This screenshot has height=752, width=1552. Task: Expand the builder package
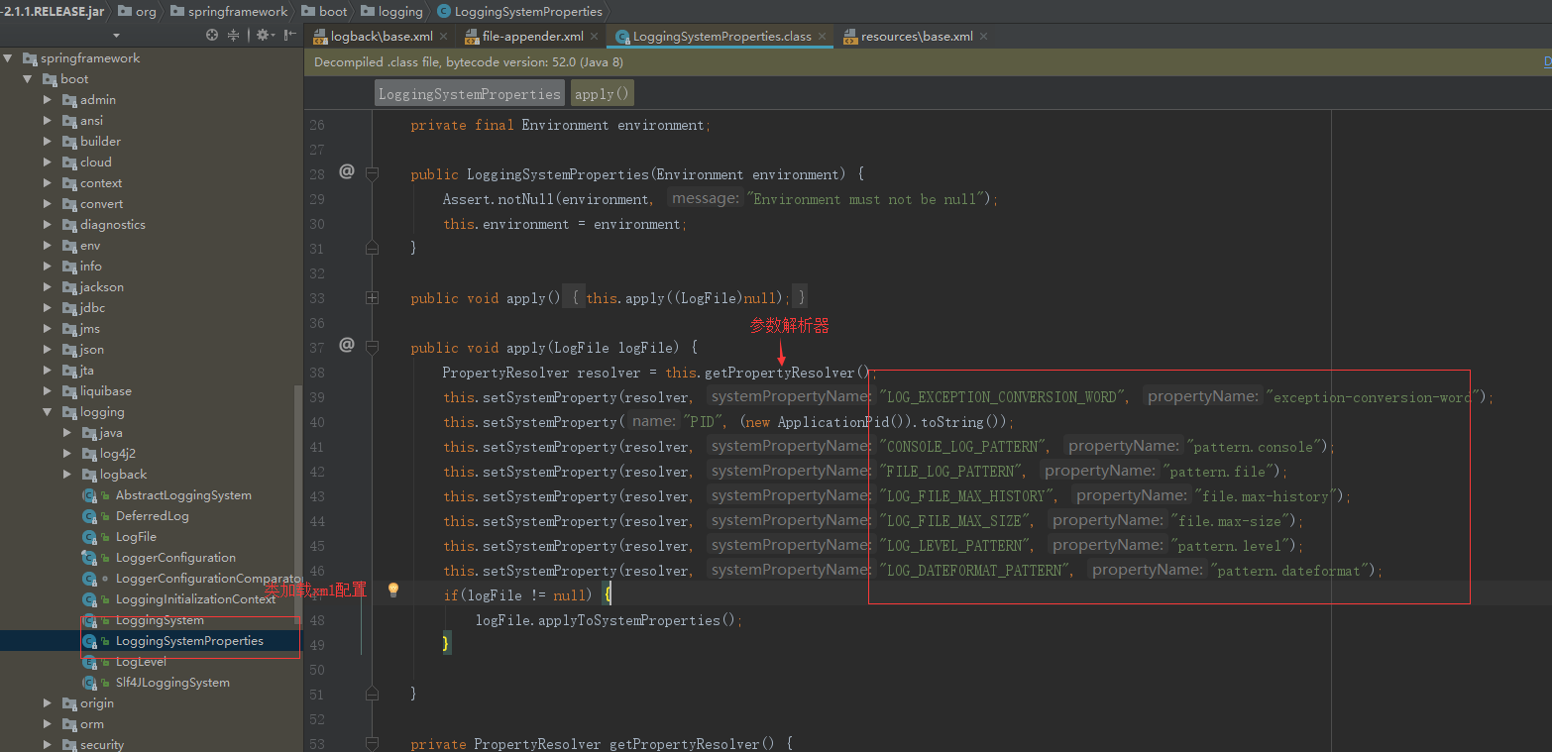click(x=48, y=142)
